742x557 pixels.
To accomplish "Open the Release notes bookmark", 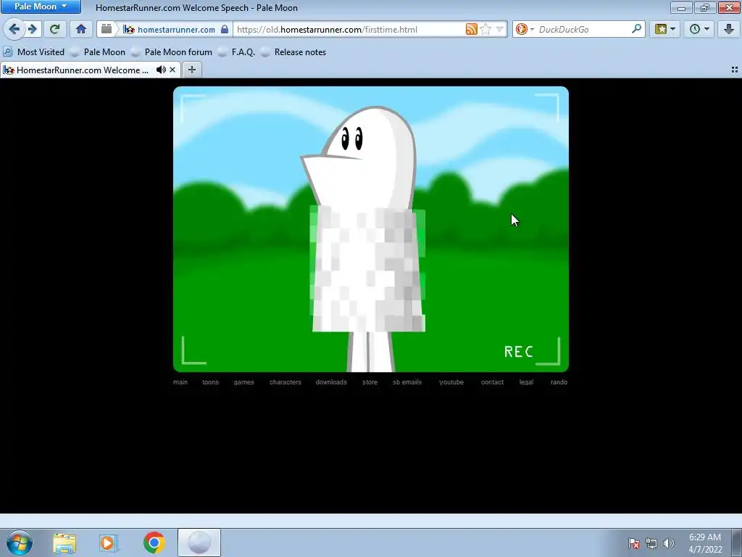I will [x=294, y=52].
